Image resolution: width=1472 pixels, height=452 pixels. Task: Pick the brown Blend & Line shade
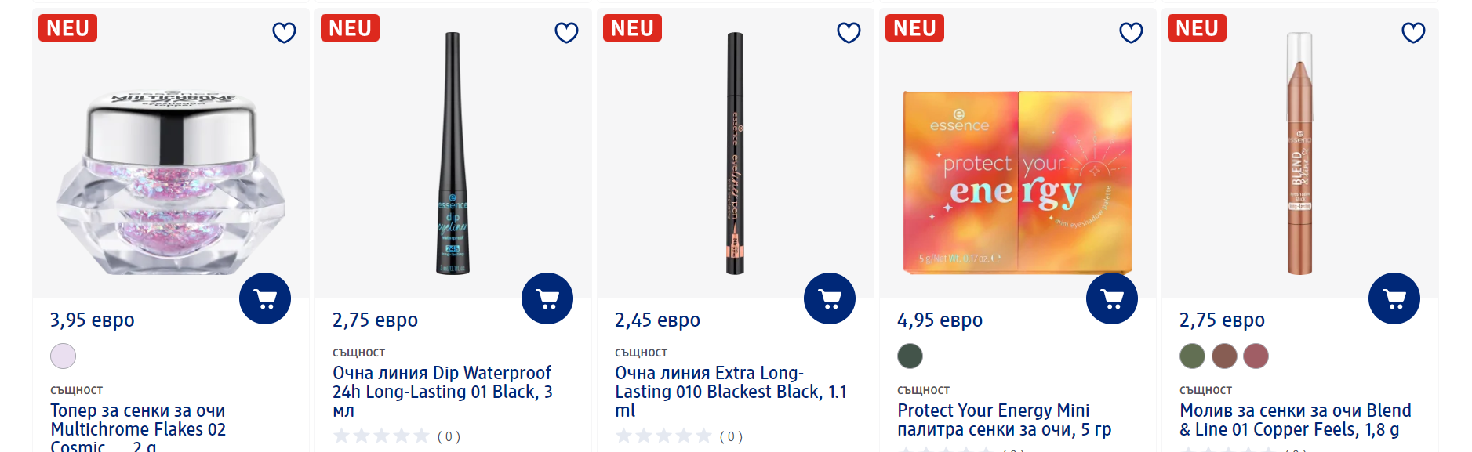tap(1224, 356)
